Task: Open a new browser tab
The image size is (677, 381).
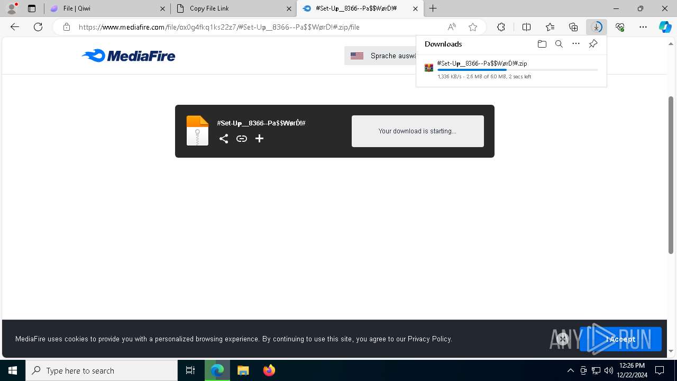Action: [433, 8]
